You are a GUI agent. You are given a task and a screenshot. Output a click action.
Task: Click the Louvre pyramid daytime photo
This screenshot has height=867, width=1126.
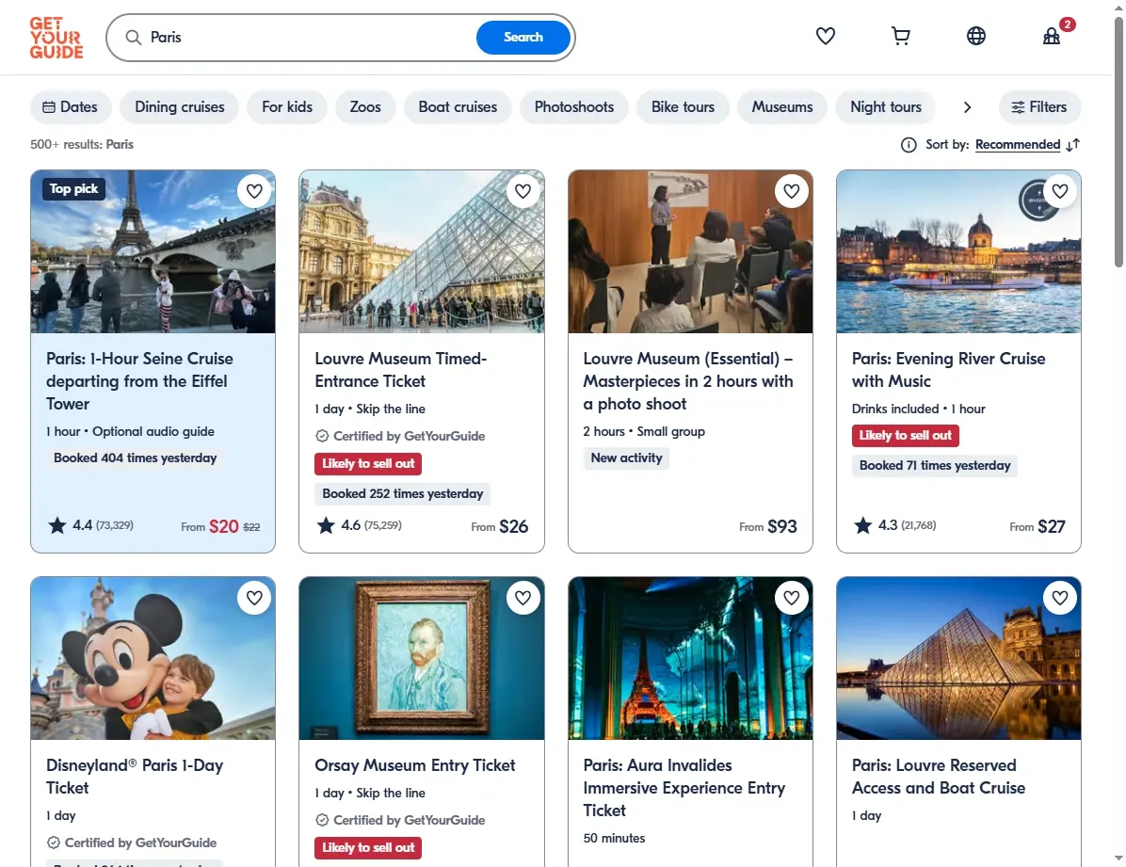click(x=422, y=251)
